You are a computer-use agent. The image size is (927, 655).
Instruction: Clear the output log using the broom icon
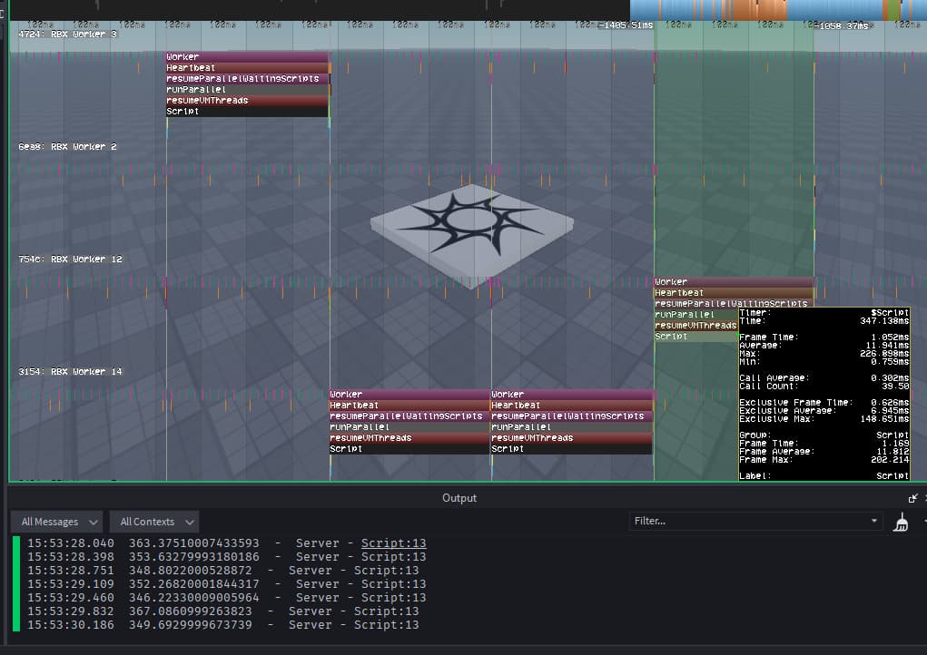click(901, 523)
